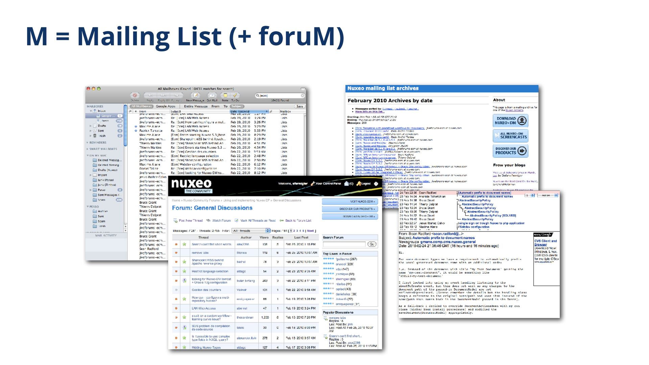The height and width of the screenshot is (365, 649).
Task: Open the All Threads filter dropdown
Action: (x=251, y=231)
